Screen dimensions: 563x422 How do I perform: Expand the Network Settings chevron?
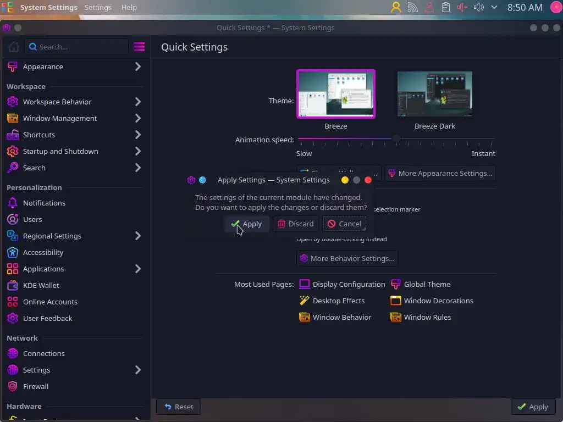click(x=138, y=370)
